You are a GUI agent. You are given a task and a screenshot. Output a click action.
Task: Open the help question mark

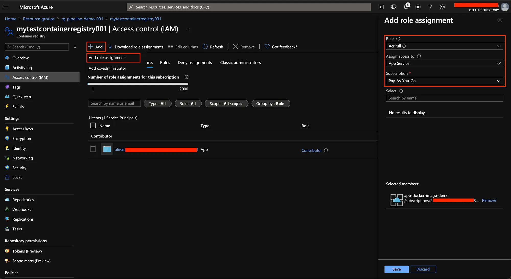[430, 7]
